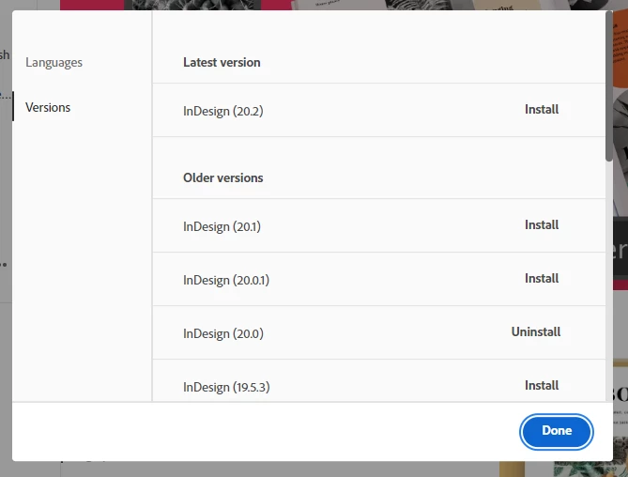Switch to the Languages tab

tap(54, 63)
